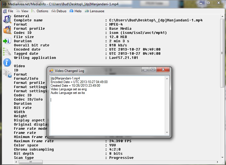
Task: Click the 'Video' section heading
Action: pyautogui.click(x=19, y=66)
